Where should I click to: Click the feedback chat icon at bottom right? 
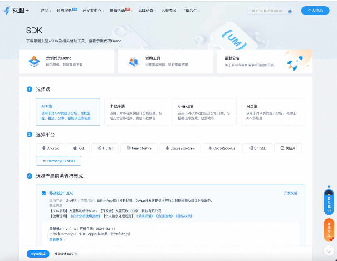click(x=329, y=250)
